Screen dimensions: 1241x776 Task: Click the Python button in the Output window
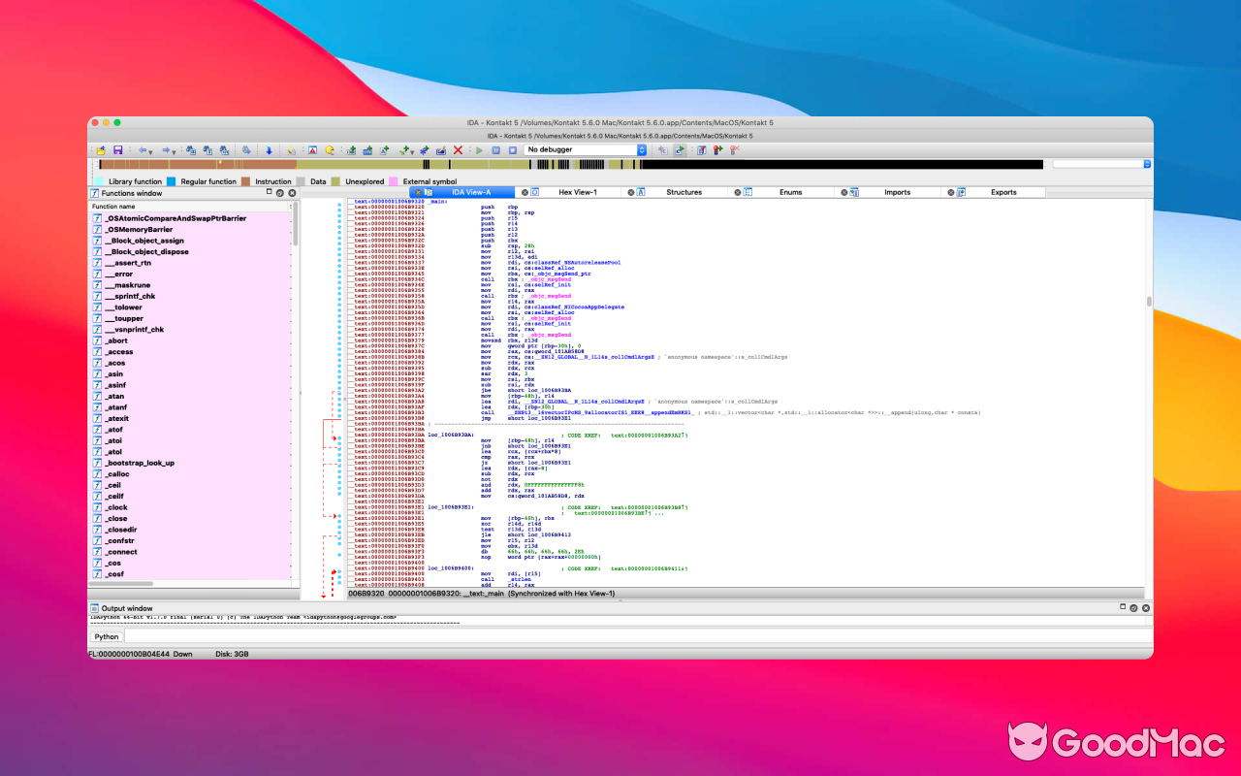(x=106, y=635)
